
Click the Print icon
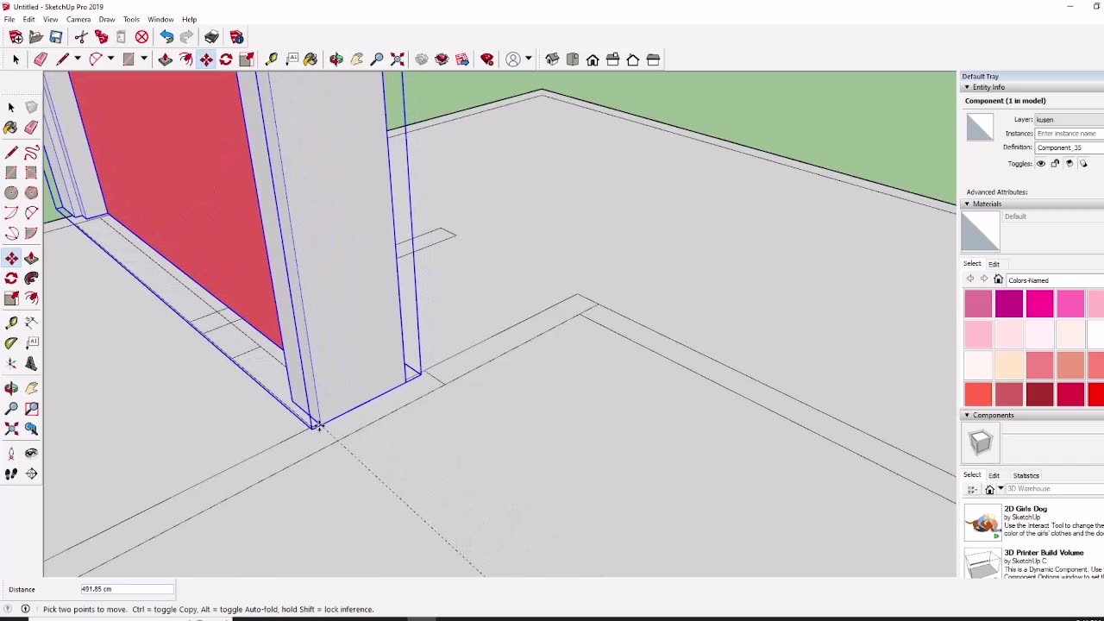211,37
